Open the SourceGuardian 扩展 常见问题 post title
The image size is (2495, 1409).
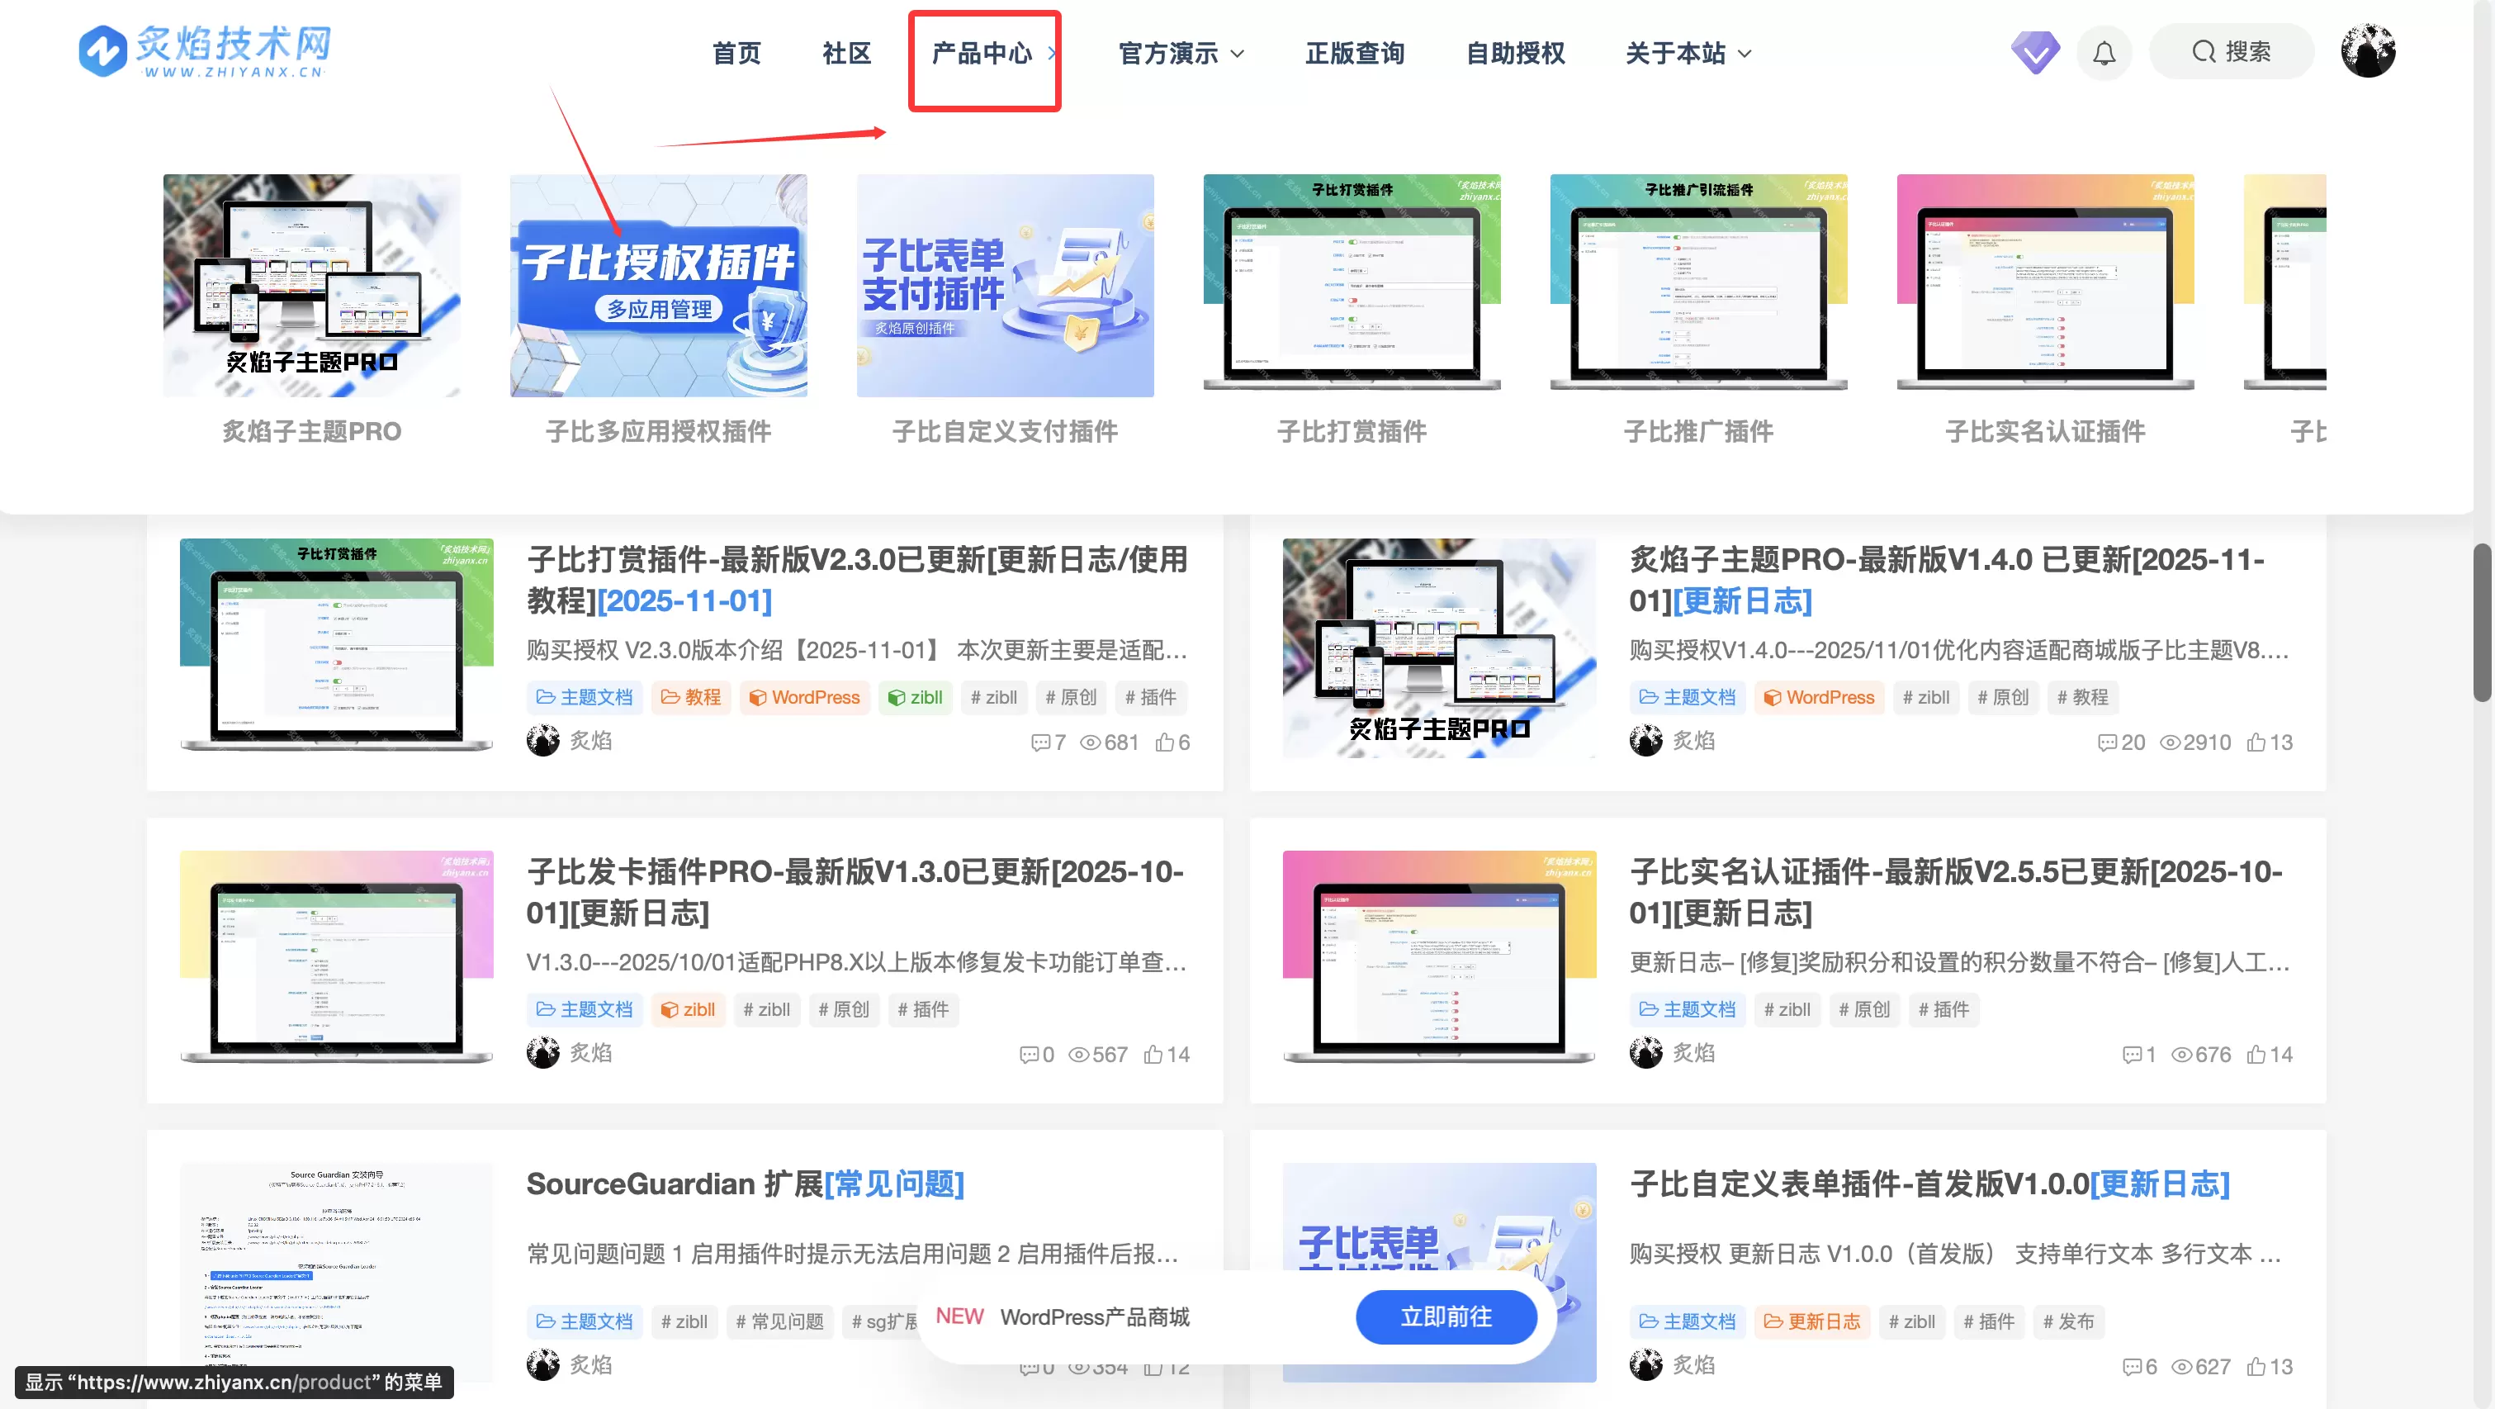(745, 1184)
